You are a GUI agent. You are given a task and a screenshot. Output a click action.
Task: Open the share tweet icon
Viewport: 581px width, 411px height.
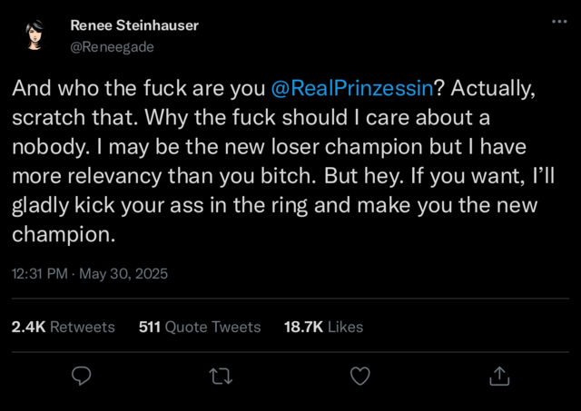click(x=499, y=375)
